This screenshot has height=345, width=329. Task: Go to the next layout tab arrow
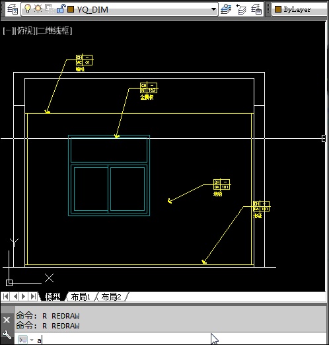(24, 297)
